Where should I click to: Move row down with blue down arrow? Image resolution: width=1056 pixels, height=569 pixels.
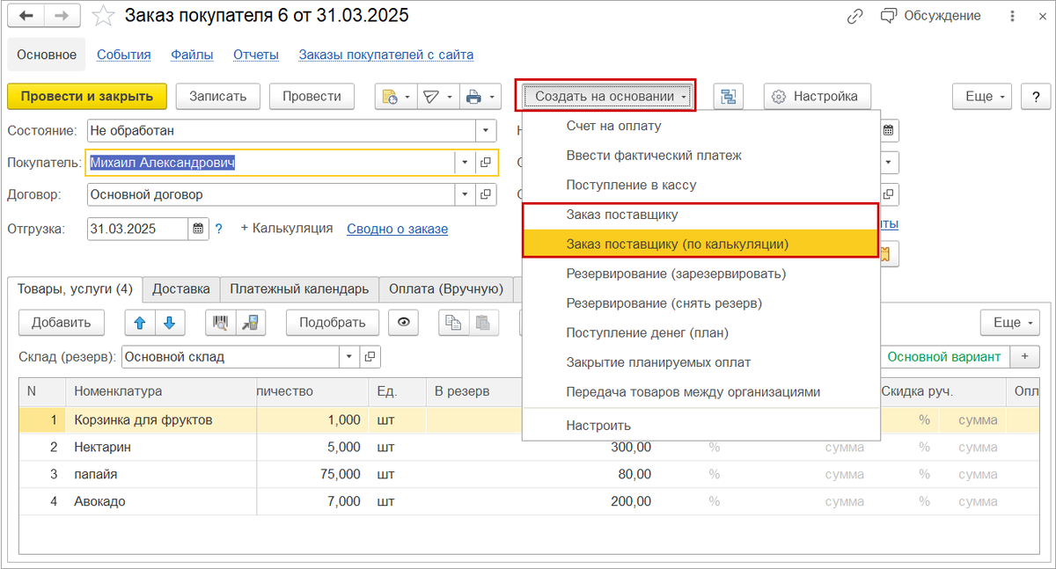pos(170,323)
